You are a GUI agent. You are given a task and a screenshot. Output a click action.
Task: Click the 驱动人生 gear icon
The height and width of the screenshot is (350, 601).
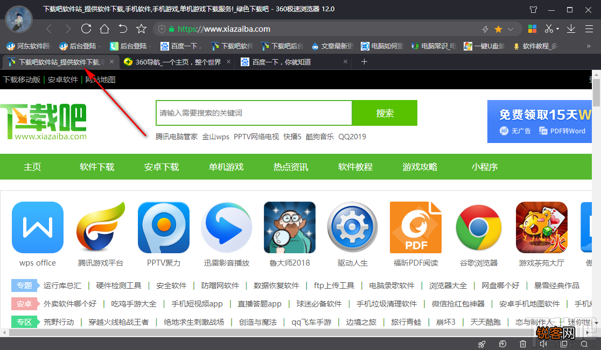click(x=353, y=227)
